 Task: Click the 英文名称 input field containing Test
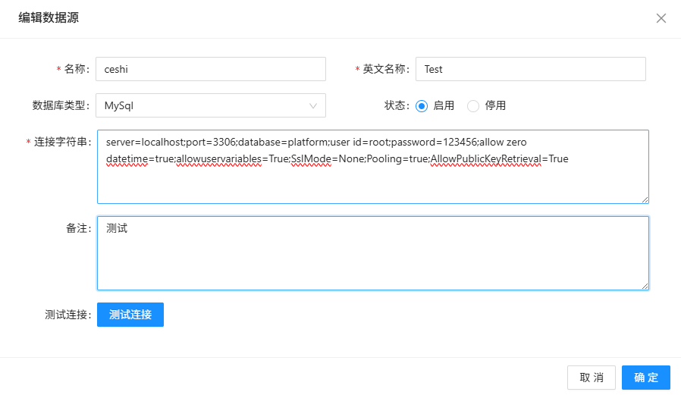click(x=530, y=69)
